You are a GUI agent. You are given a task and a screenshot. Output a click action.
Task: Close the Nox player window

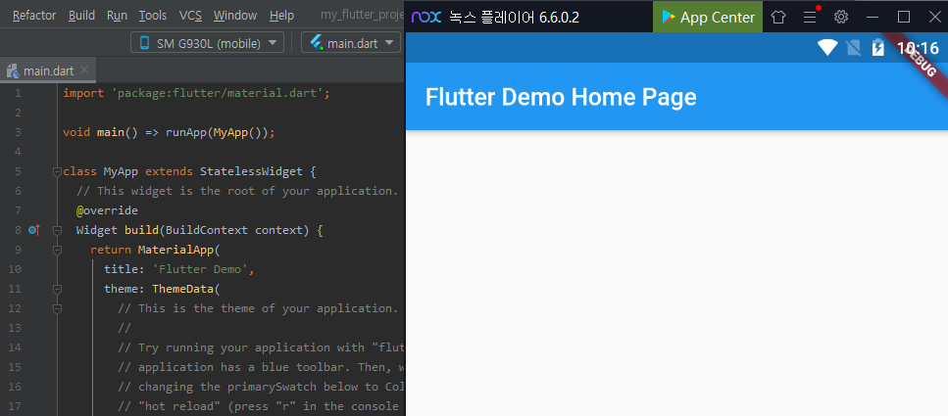pos(934,17)
